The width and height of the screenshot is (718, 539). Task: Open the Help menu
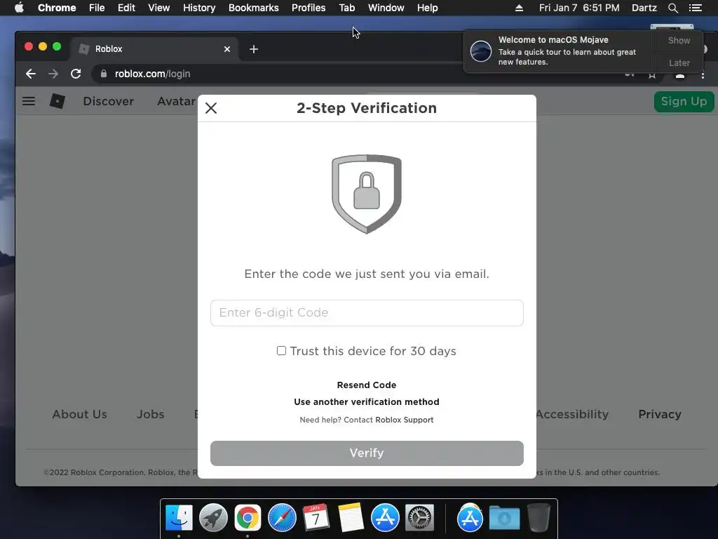pyautogui.click(x=427, y=8)
